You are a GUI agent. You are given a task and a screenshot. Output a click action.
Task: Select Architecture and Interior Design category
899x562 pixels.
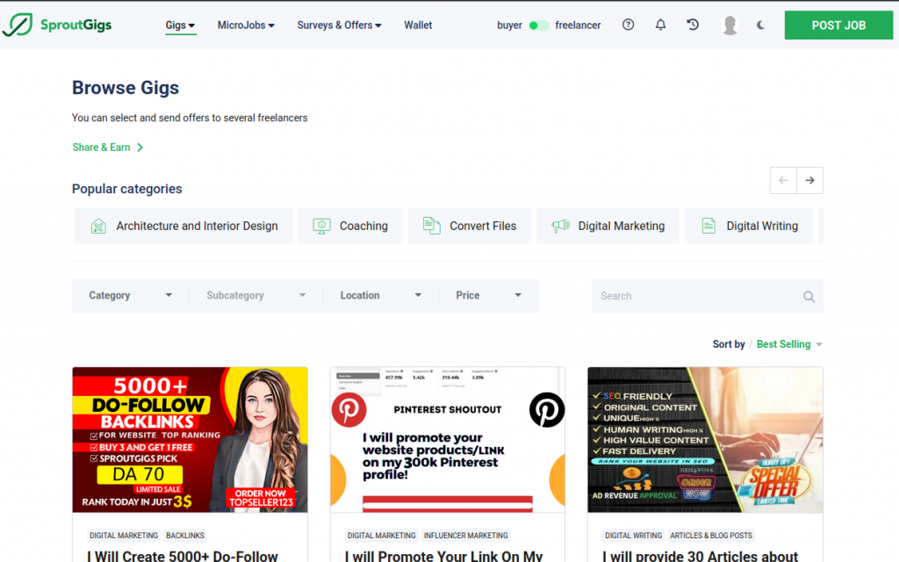coord(183,226)
